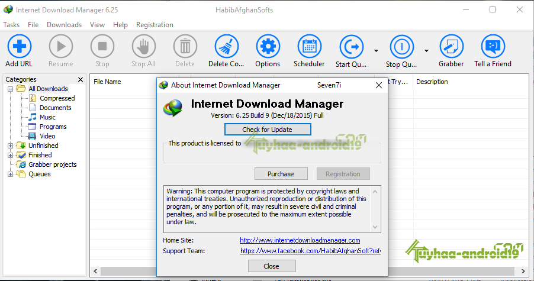Viewport: 534px width, 281px height.
Task: Click the Delete Completed broom icon
Action: click(x=227, y=46)
